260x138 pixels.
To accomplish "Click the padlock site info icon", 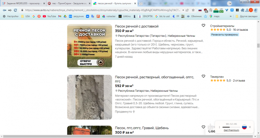I will [x=22, y=10].
